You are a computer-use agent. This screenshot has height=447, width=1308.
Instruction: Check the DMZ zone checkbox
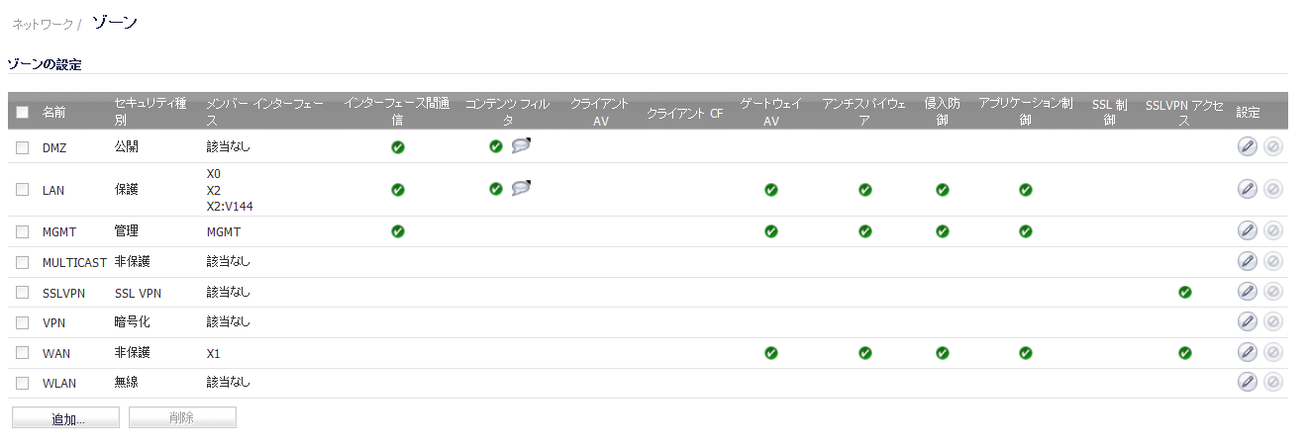coord(22,148)
